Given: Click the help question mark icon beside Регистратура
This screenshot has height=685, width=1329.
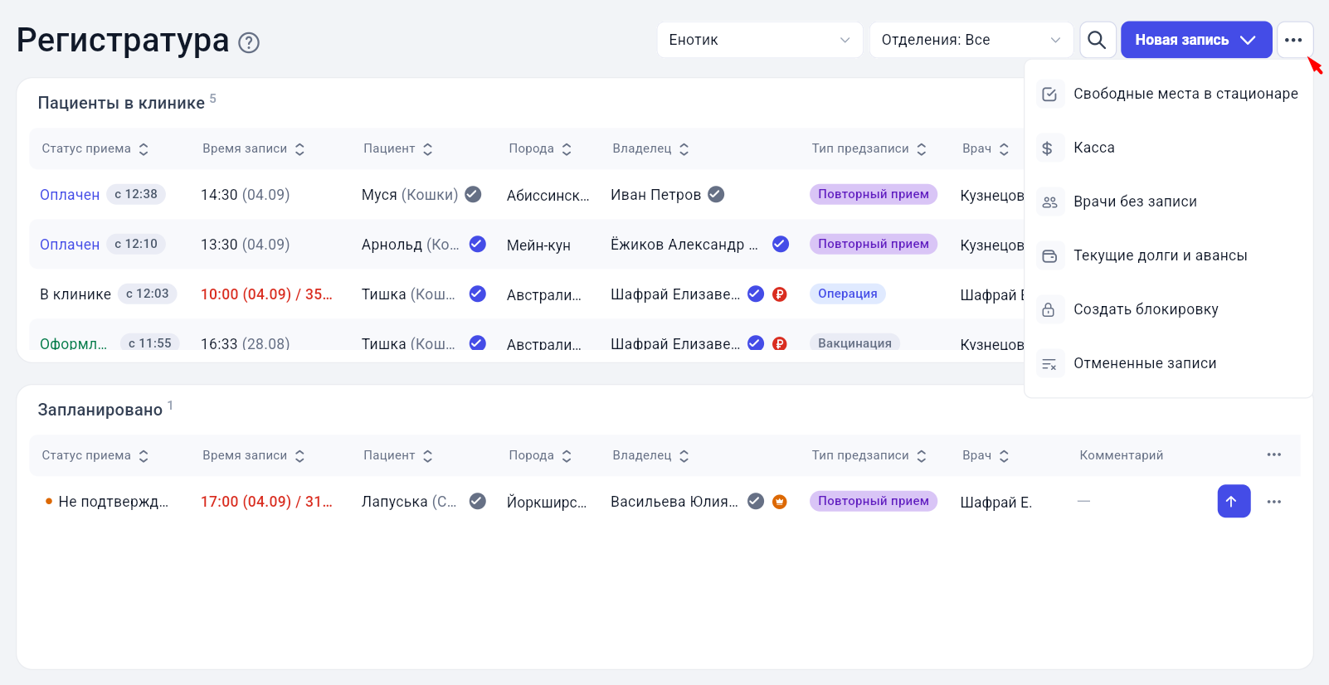Looking at the screenshot, I should click(249, 42).
